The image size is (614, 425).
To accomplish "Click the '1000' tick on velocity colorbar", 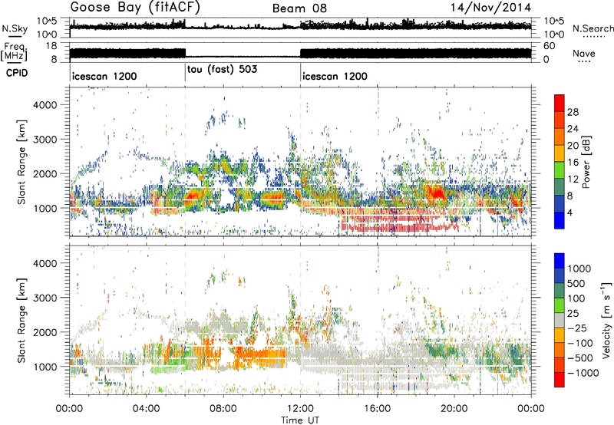I will [x=579, y=269].
